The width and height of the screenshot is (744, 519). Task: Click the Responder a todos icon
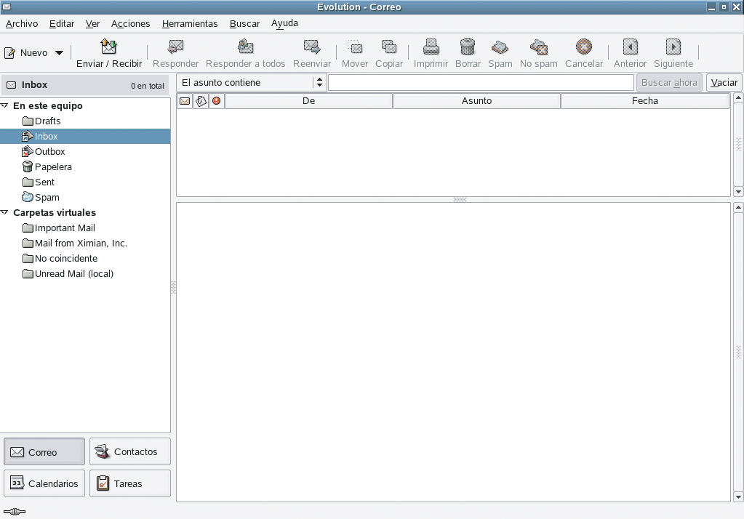pos(245,47)
